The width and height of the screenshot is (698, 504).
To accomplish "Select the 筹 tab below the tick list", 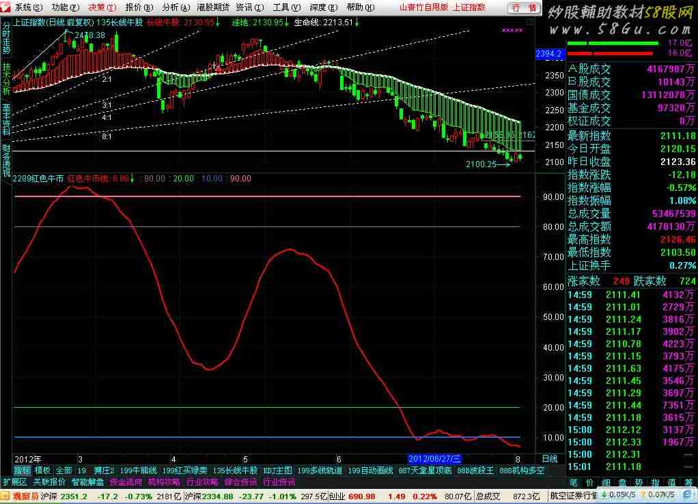I will 688,483.
